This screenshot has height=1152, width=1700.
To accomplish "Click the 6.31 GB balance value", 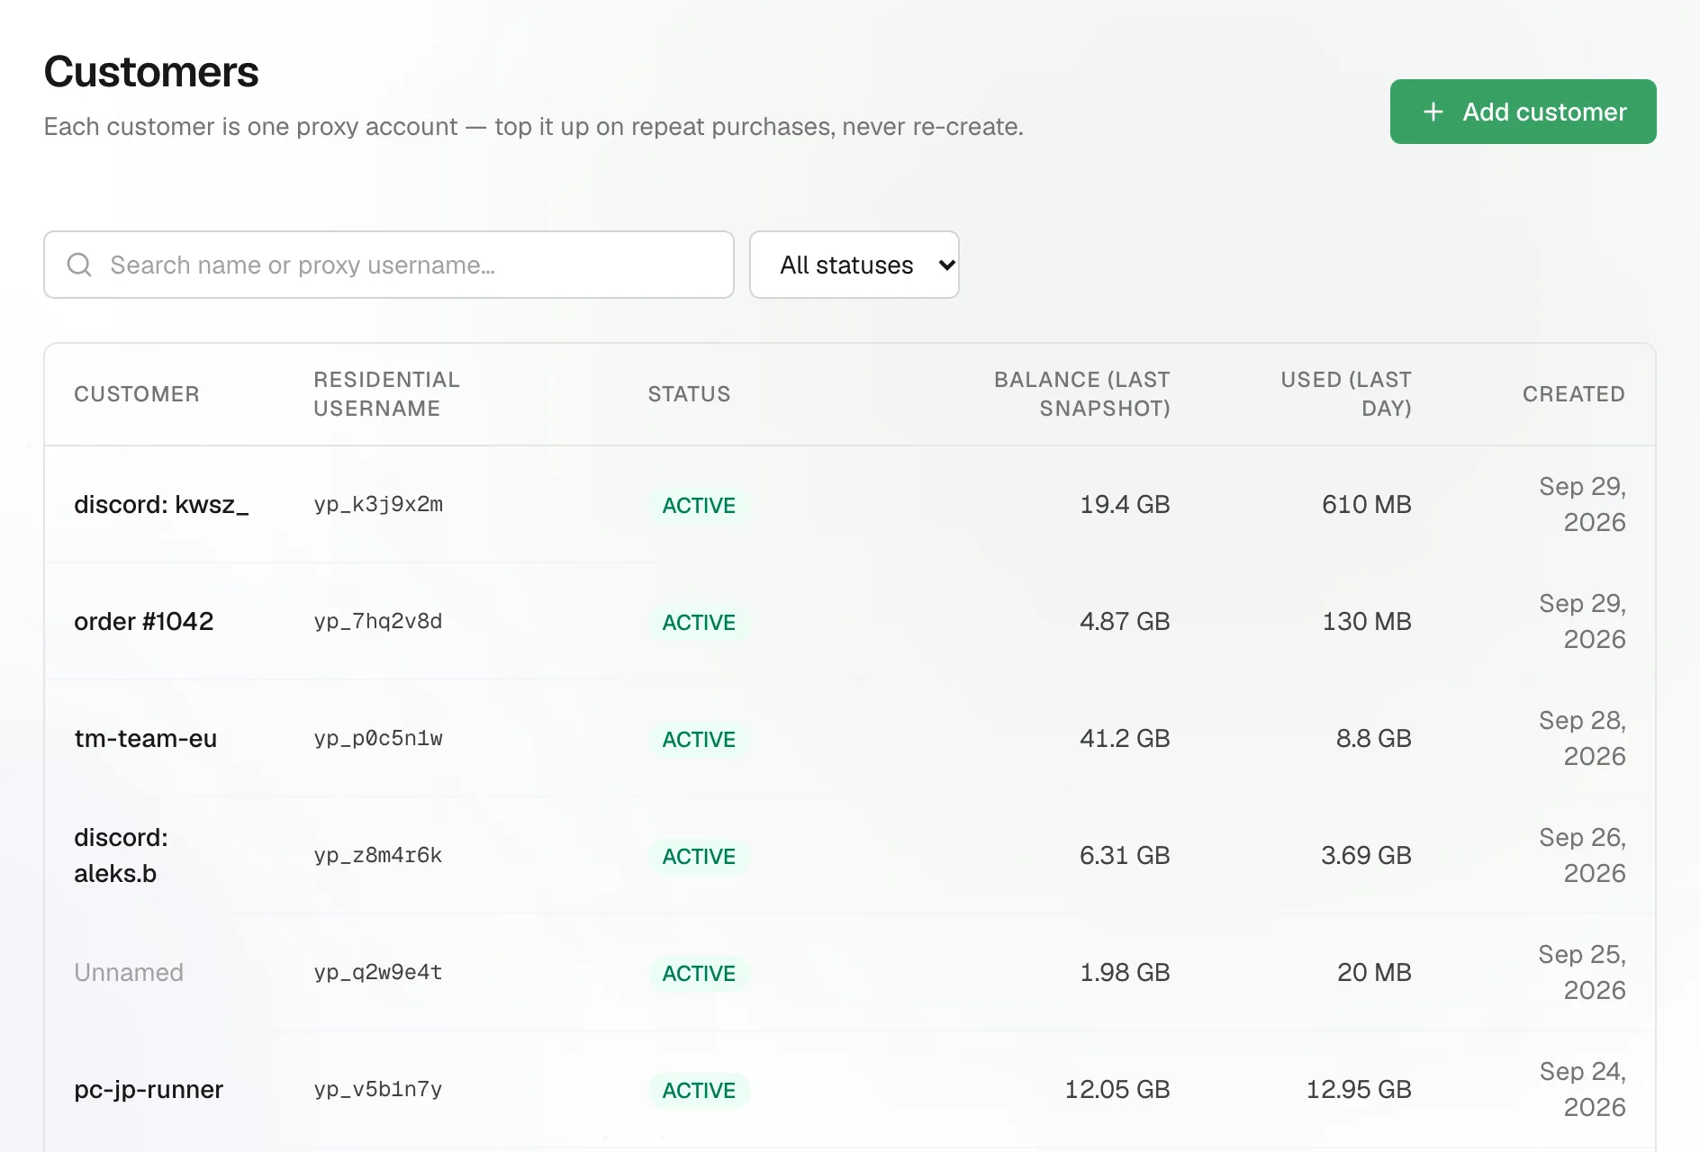I will [1125, 856].
